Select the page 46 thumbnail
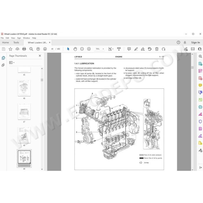Viewport: 203px width, 203px height. click(24, 88)
